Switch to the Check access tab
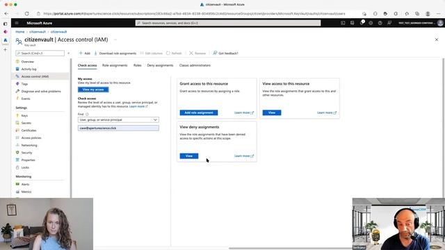 point(87,65)
